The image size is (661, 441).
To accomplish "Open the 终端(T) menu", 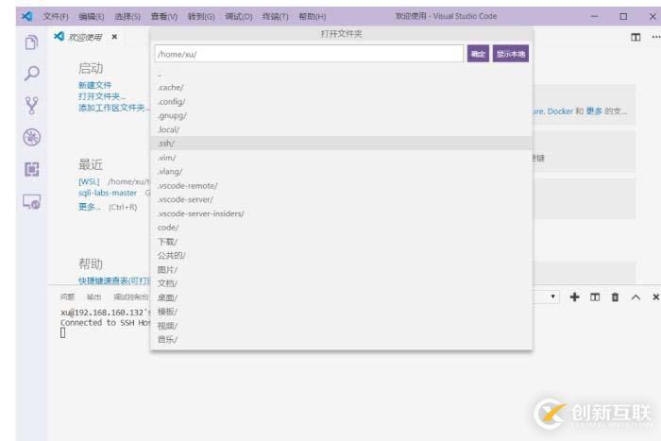I will pos(276,16).
